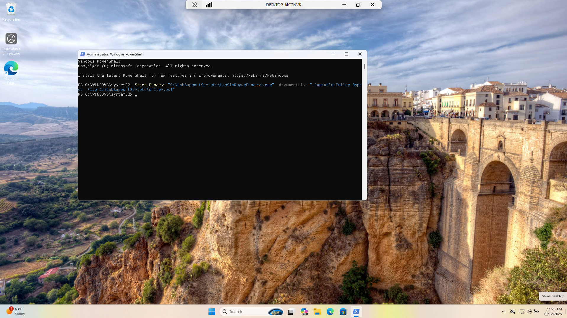Toggle the pin on the remote connection bar
This screenshot has height=318, width=567.
click(x=195, y=5)
